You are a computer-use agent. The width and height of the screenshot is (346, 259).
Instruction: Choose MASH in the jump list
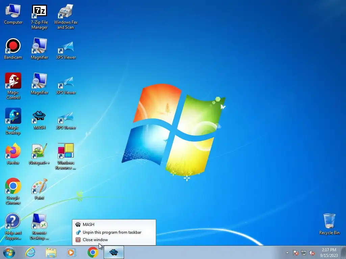point(114,224)
